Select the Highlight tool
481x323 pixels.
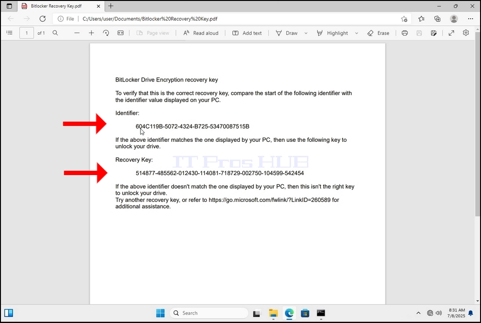pyautogui.click(x=332, y=33)
